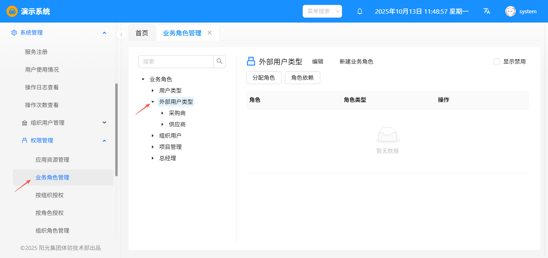Switch to the 首页 tab

tap(142, 33)
